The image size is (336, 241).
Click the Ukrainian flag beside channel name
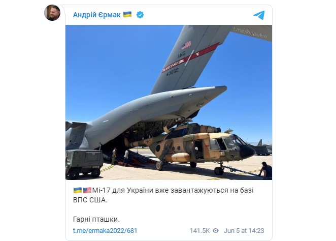click(x=127, y=15)
